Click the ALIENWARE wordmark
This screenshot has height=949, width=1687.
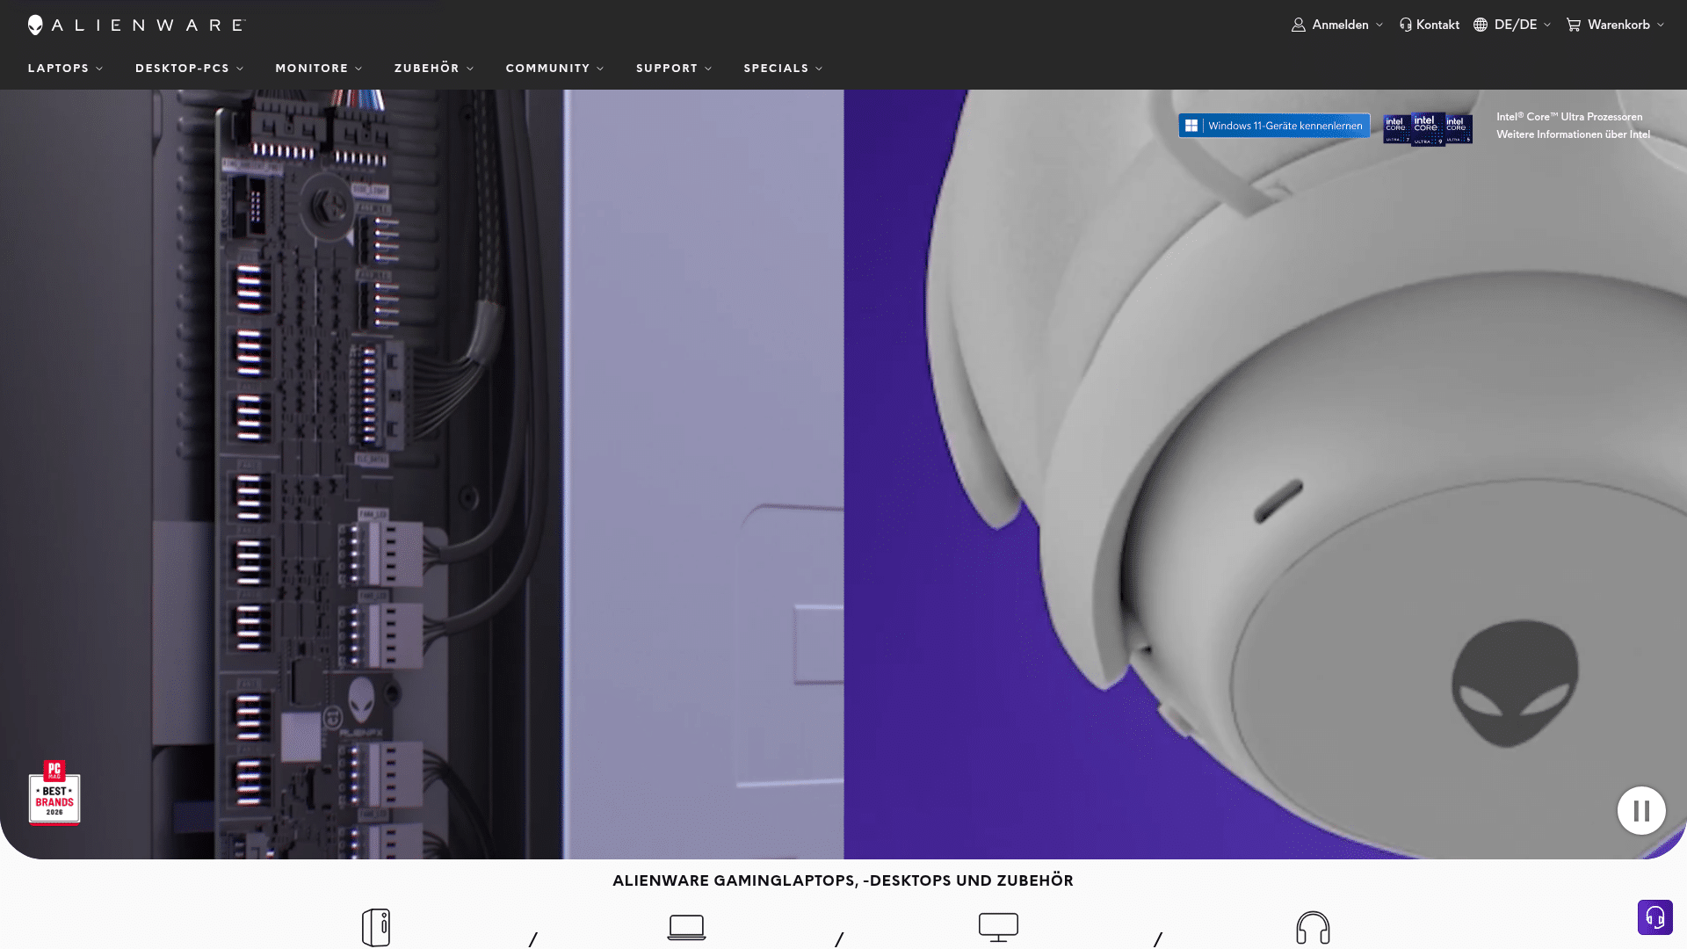[148, 25]
